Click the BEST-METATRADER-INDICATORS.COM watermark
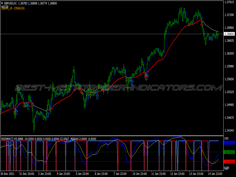Viewport: 236px width, 177px height. point(119,88)
